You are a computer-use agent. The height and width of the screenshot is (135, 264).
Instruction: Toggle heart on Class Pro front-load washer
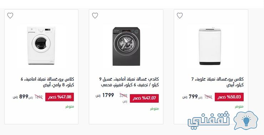10,16
